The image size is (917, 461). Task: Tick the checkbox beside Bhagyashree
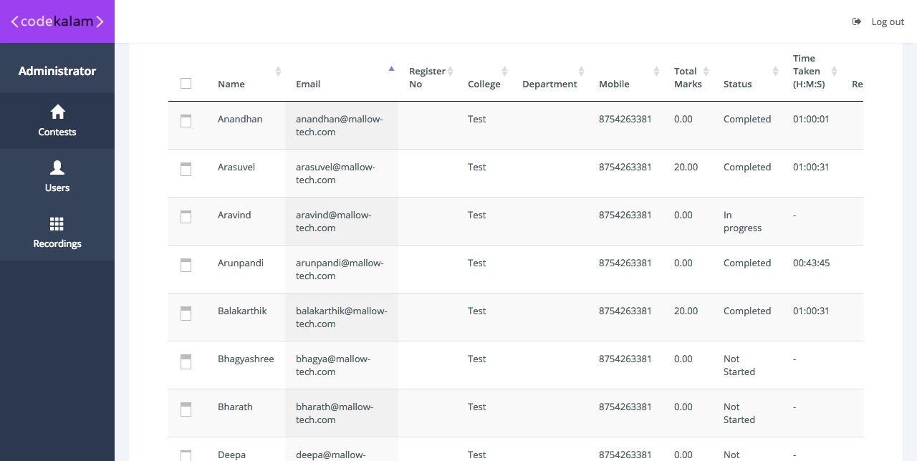click(x=186, y=361)
